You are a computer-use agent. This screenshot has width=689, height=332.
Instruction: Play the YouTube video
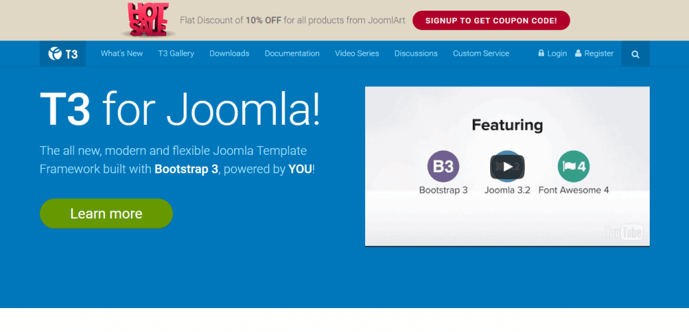[507, 167]
